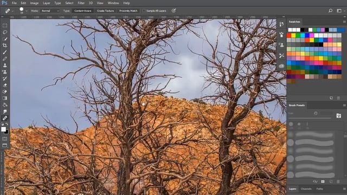Enable Sample All Layers checkbox

coord(144,11)
